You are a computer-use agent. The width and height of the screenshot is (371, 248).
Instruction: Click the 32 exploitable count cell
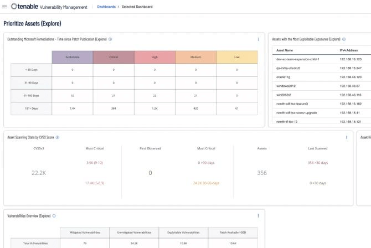[x=73, y=96]
